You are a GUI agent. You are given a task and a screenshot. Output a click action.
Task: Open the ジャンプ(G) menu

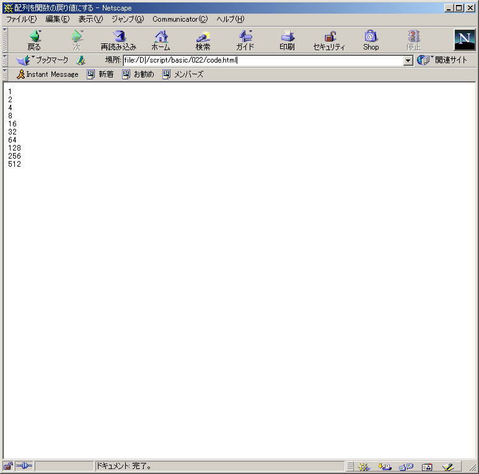tap(128, 19)
